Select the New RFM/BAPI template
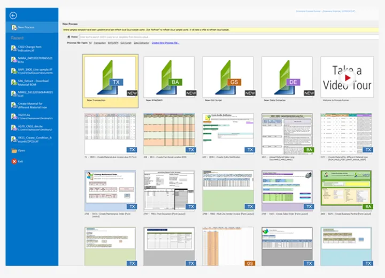385x278 pixels. pos(169,76)
